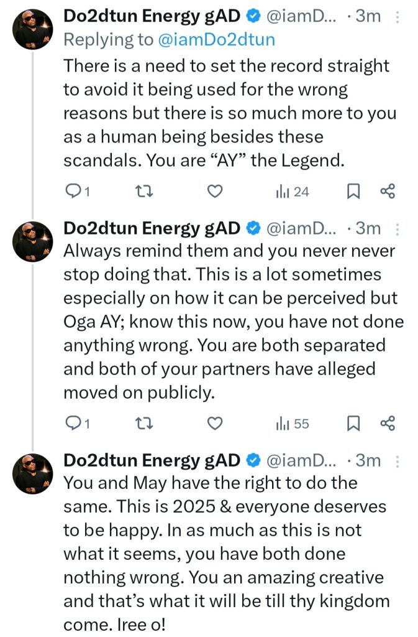The image size is (418, 637).
Task: Retweet the "moved on publicly" tweet
Action: click(x=144, y=424)
